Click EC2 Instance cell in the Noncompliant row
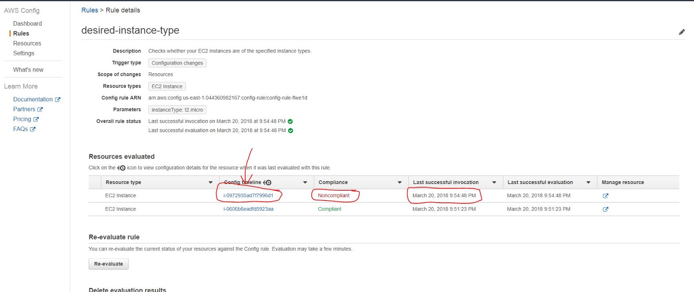The height and width of the screenshot is (292, 694). click(x=121, y=196)
